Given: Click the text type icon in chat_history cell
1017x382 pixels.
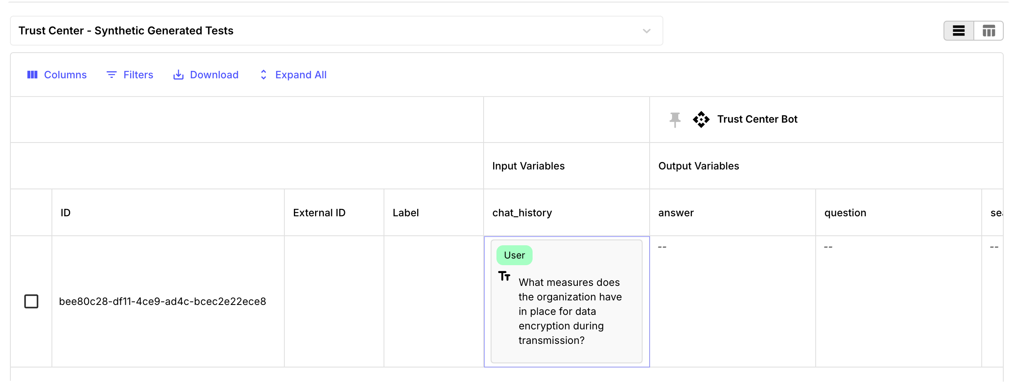Looking at the screenshot, I should click(x=504, y=276).
